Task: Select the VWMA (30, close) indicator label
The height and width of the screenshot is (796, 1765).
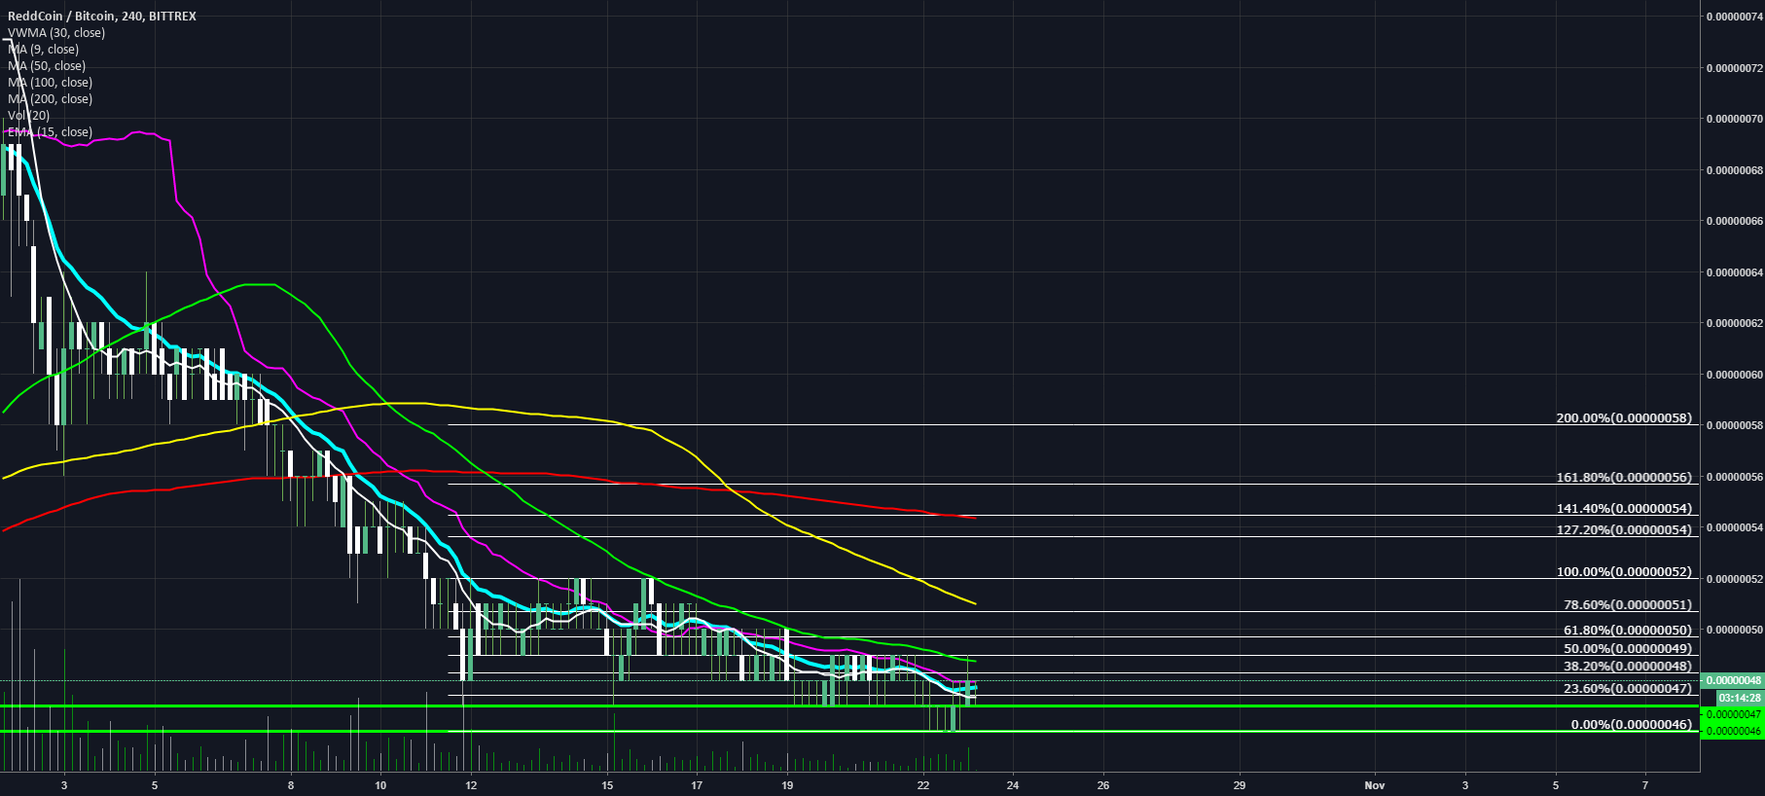Action: (56, 33)
